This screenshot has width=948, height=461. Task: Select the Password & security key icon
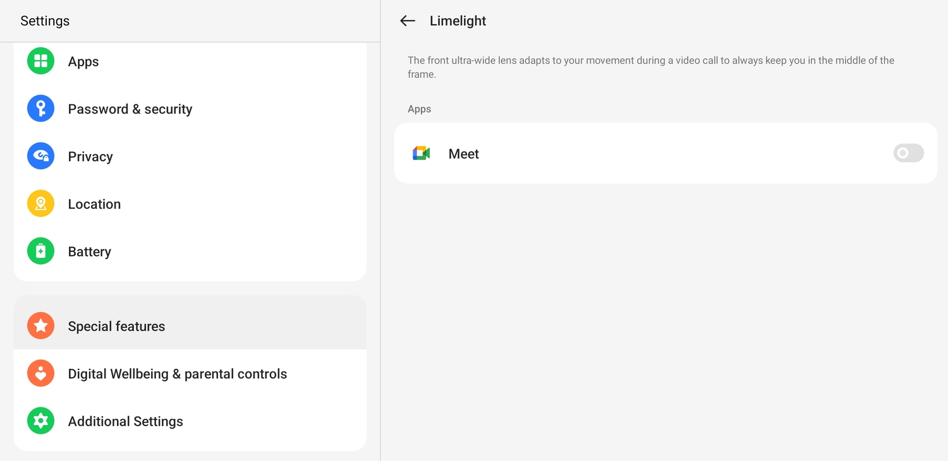[x=40, y=108]
